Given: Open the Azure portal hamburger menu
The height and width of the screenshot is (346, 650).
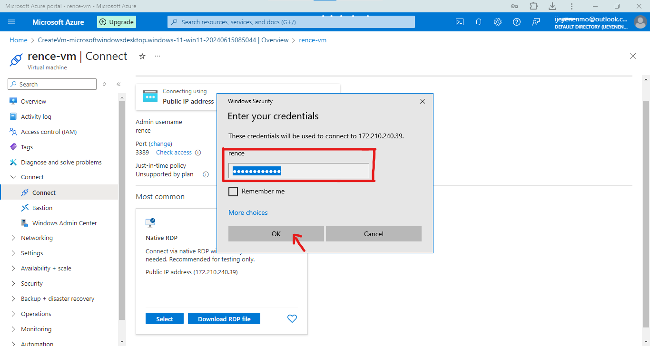Looking at the screenshot, I should click(11, 22).
